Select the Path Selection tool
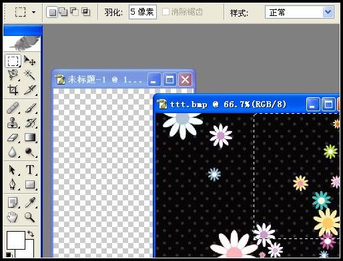 point(13,170)
